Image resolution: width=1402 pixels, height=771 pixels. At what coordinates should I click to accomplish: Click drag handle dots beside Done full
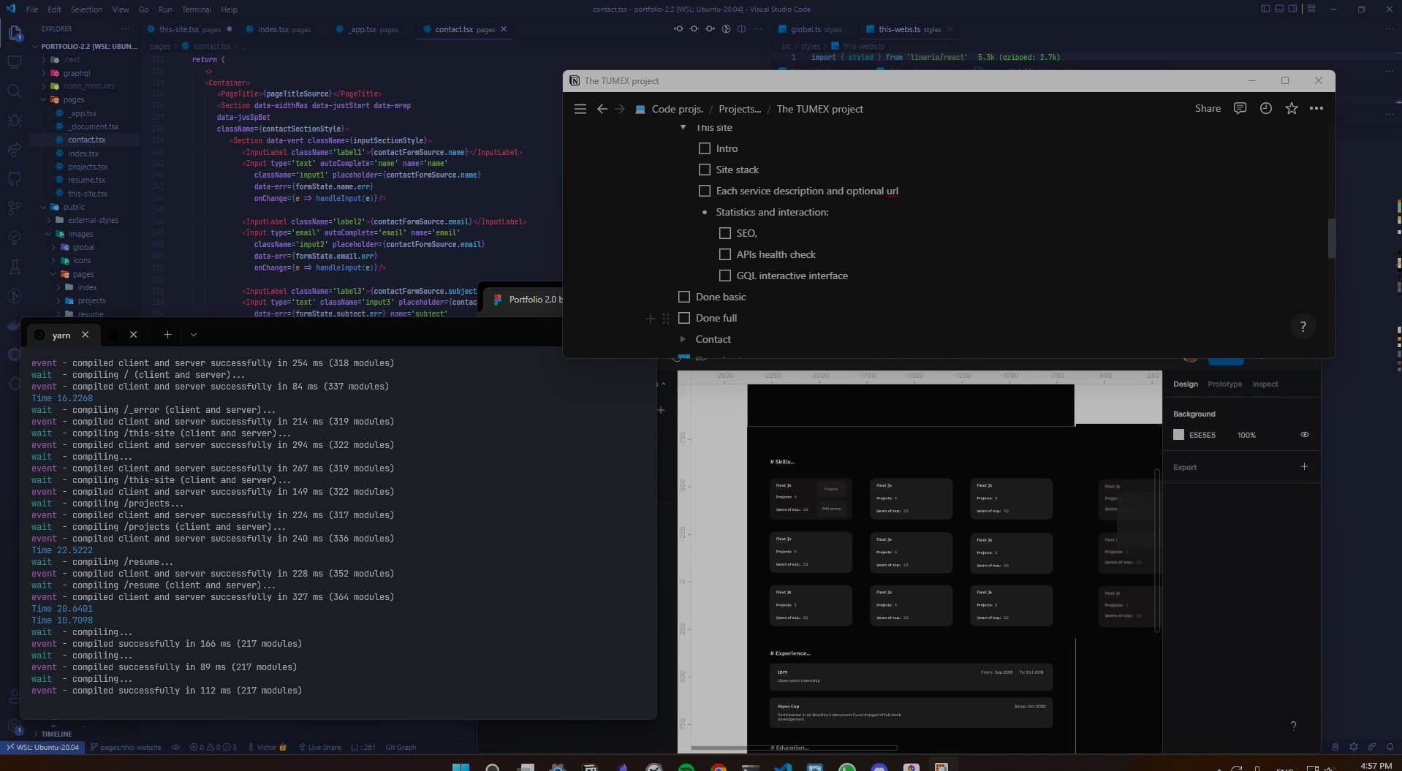click(x=665, y=319)
